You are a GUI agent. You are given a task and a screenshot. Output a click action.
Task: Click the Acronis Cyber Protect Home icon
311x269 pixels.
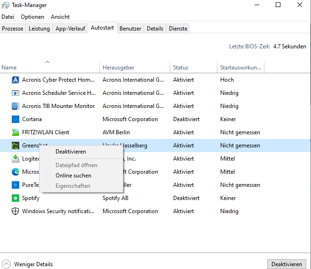15,80
